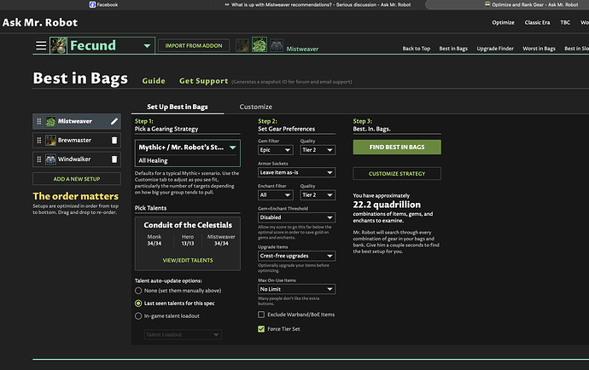
Task: Select the Windwalker setup row
Action: coord(77,159)
